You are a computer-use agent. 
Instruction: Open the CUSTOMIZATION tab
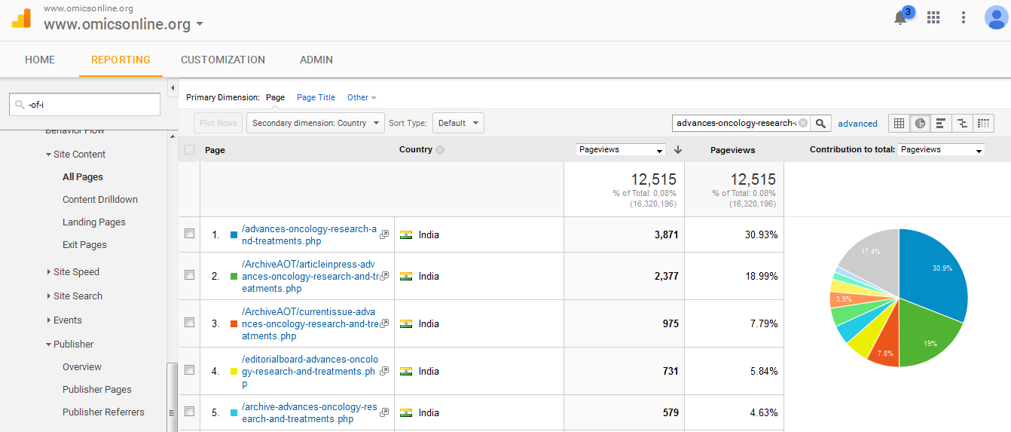[x=223, y=60]
